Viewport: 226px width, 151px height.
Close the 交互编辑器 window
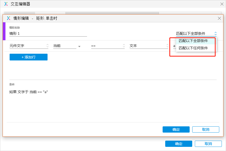click(222, 4)
